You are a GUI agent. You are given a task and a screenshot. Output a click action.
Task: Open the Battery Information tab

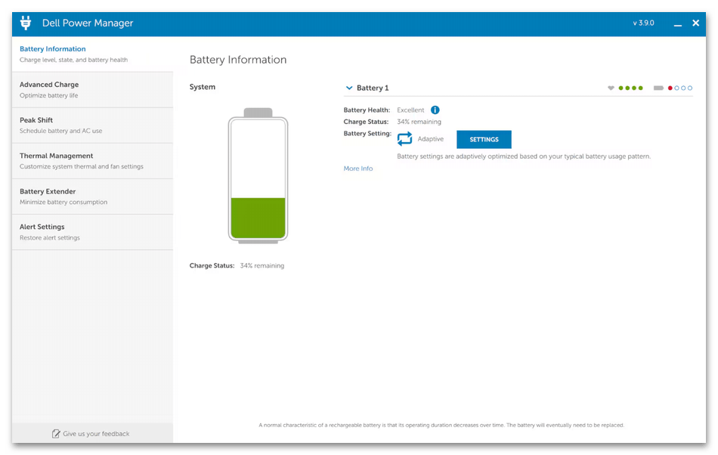click(x=92, y=54)
